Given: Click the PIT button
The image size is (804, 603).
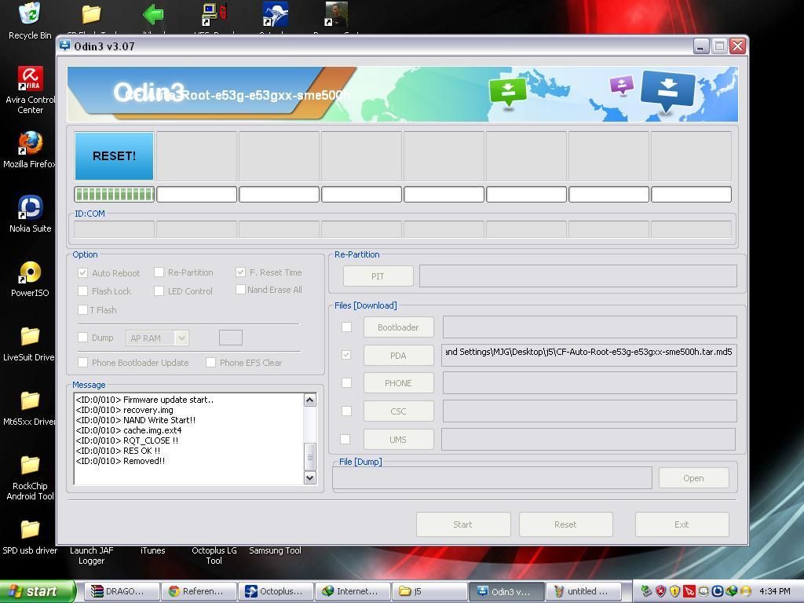Looking at the screenshot, I should (x=378, y=276).
